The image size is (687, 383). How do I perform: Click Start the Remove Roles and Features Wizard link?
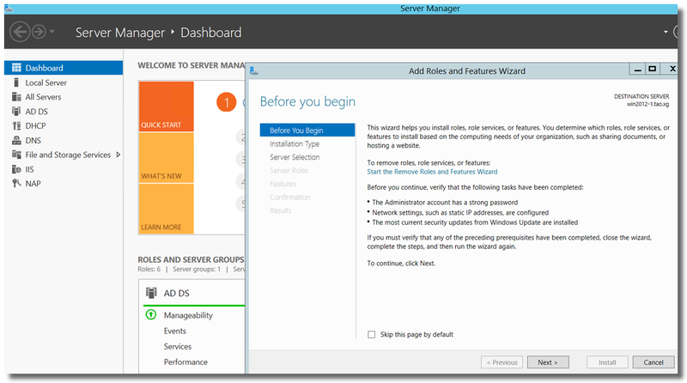coord(432,172)
